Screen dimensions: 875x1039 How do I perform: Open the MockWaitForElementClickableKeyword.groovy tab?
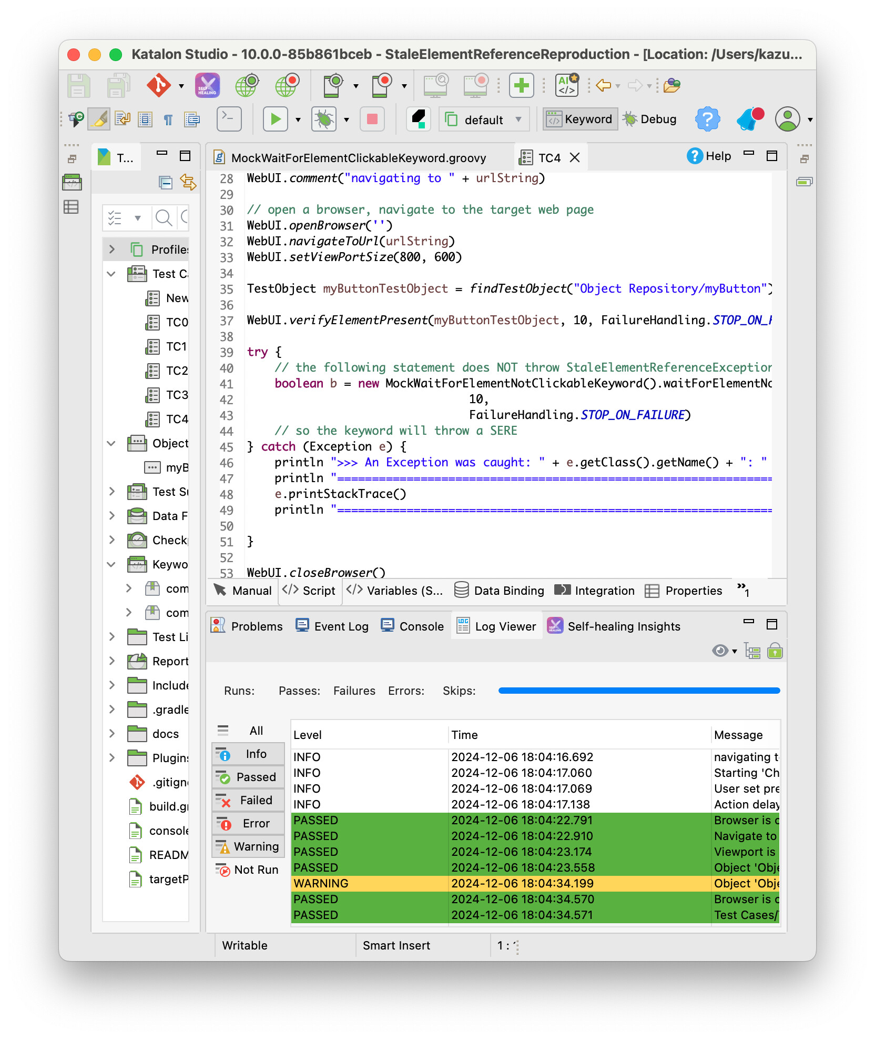pyautogui.click(x=358, y=158)
